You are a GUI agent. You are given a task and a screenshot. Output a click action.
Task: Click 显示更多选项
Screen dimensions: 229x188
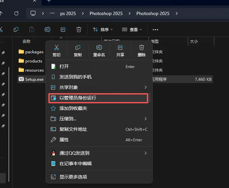point(99,177)
